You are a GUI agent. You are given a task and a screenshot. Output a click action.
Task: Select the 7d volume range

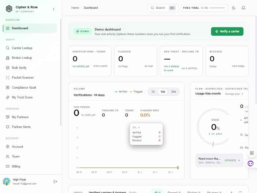click(153, 92)
